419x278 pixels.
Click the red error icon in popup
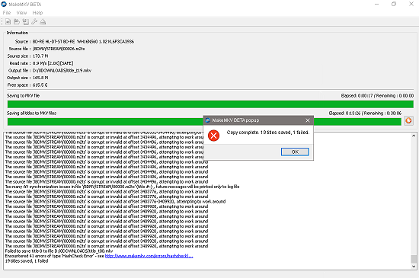(213, 136)
